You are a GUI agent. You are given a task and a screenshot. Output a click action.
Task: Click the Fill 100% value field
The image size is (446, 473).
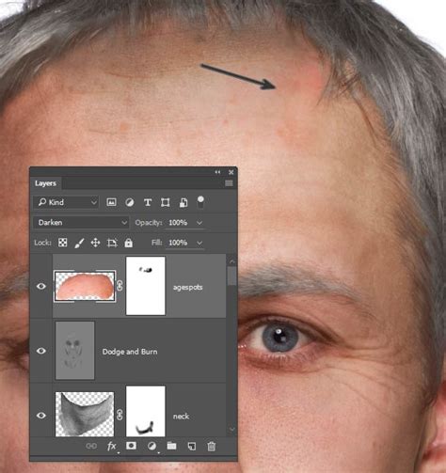click(x=178, y=243)
